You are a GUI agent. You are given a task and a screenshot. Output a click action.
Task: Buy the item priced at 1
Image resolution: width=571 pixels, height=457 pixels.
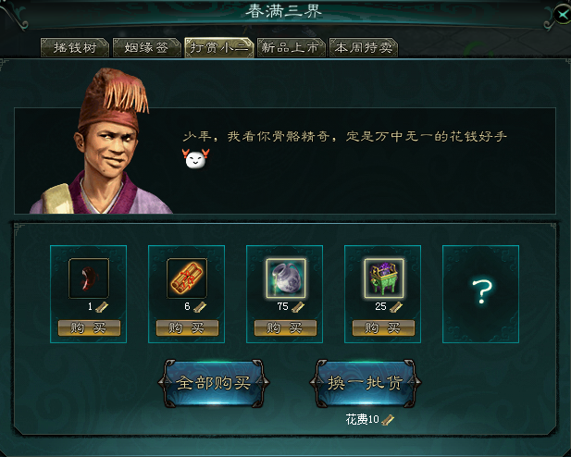tap(89, 328)
